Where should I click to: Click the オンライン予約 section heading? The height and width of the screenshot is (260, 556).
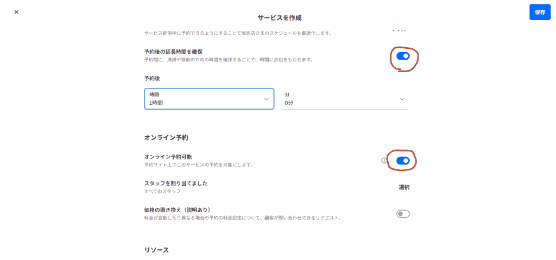pos(166,137)
